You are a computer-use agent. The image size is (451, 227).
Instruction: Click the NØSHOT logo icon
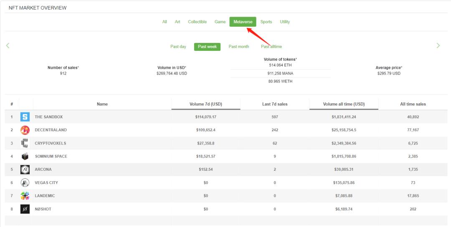pos(25,209)
